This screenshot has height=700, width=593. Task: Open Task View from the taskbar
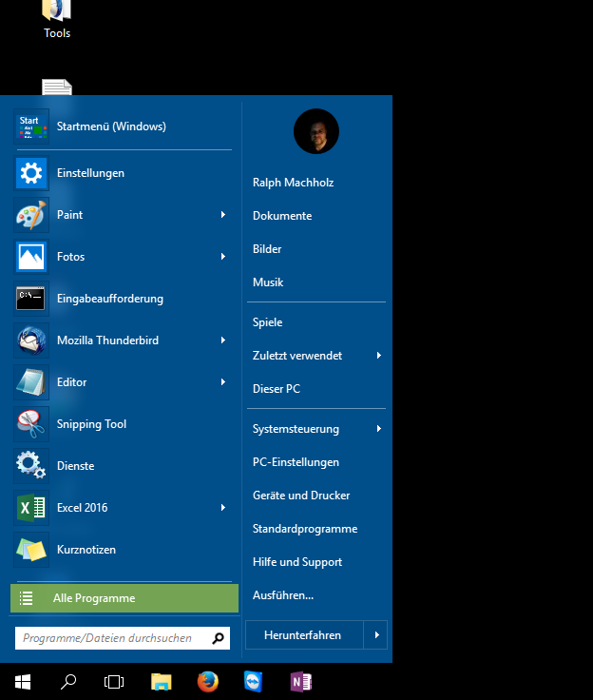point(114,682)
